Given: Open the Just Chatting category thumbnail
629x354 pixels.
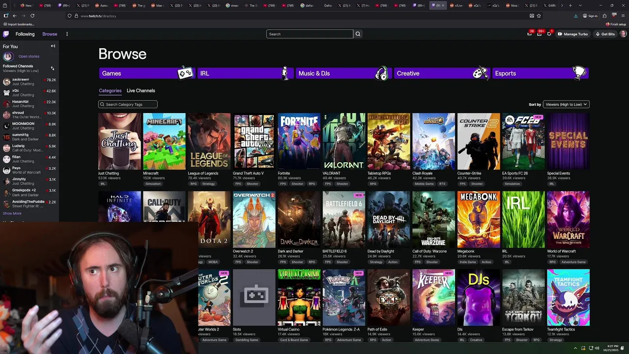Looking at the screenshot, I should pyautogui.click(x=119, y=141).
